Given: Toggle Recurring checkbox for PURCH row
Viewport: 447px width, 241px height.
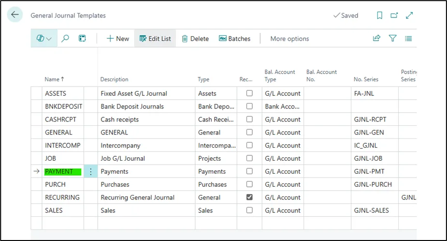Looking at the screenshot, I should click(x=249, y=184).
